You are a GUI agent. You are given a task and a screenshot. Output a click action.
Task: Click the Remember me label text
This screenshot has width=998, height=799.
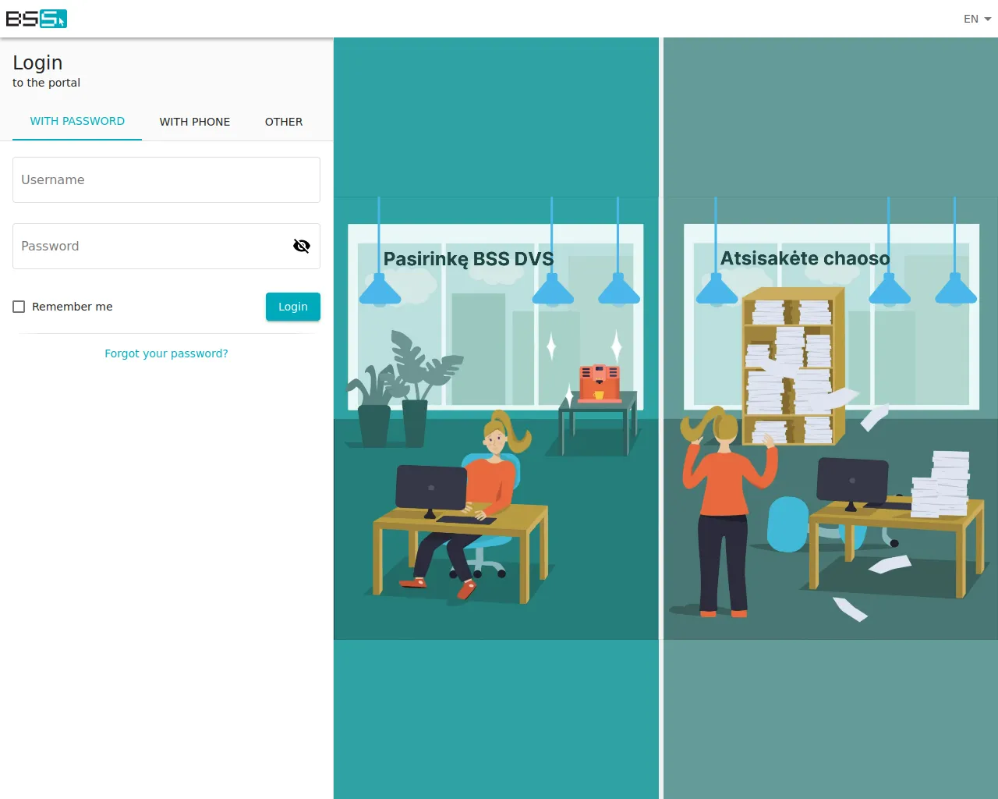pos(73,307)
